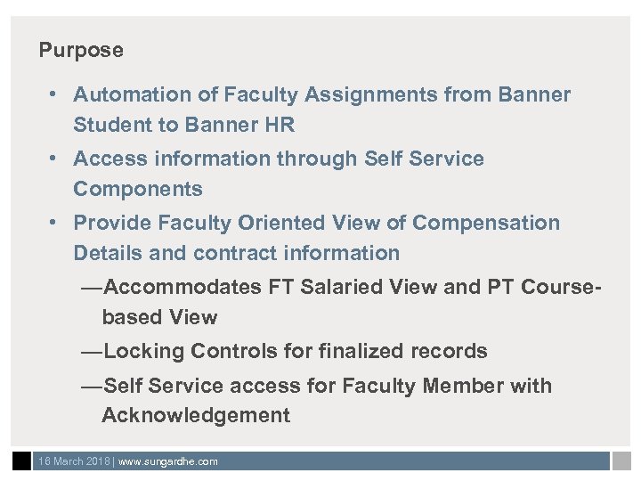Image resolution: width=641 pixels, height=481 pixels.
Task: Click the bullet marker before Access information
Action: tap(54, 159)
